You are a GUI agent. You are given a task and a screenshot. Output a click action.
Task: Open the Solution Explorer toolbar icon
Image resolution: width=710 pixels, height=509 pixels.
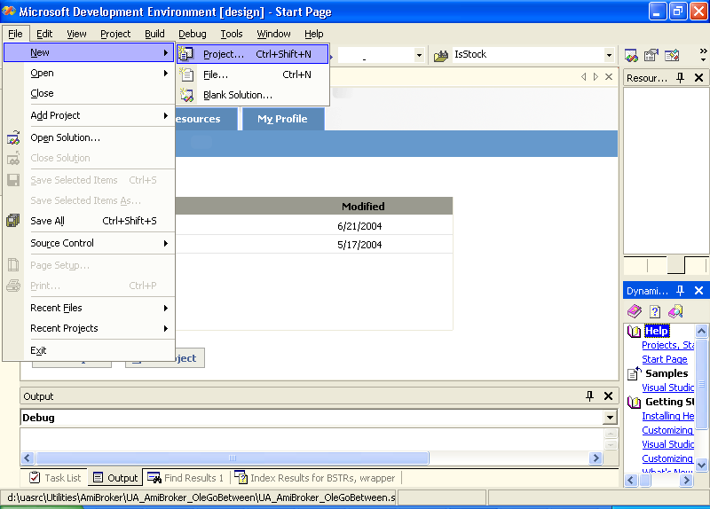coord(631,55)
